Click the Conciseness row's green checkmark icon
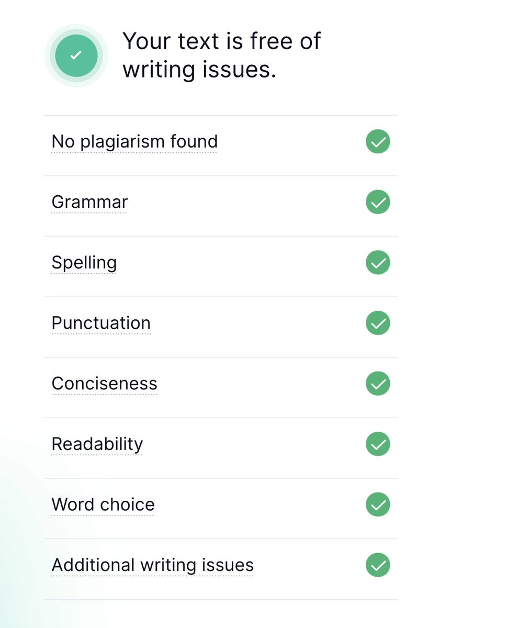The image size is (530, 628). 378,384
